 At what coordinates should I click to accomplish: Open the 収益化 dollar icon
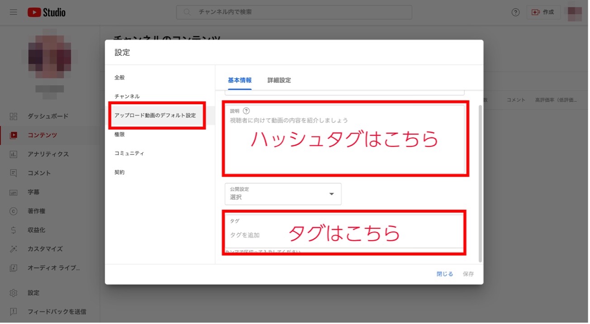(14, 230)
